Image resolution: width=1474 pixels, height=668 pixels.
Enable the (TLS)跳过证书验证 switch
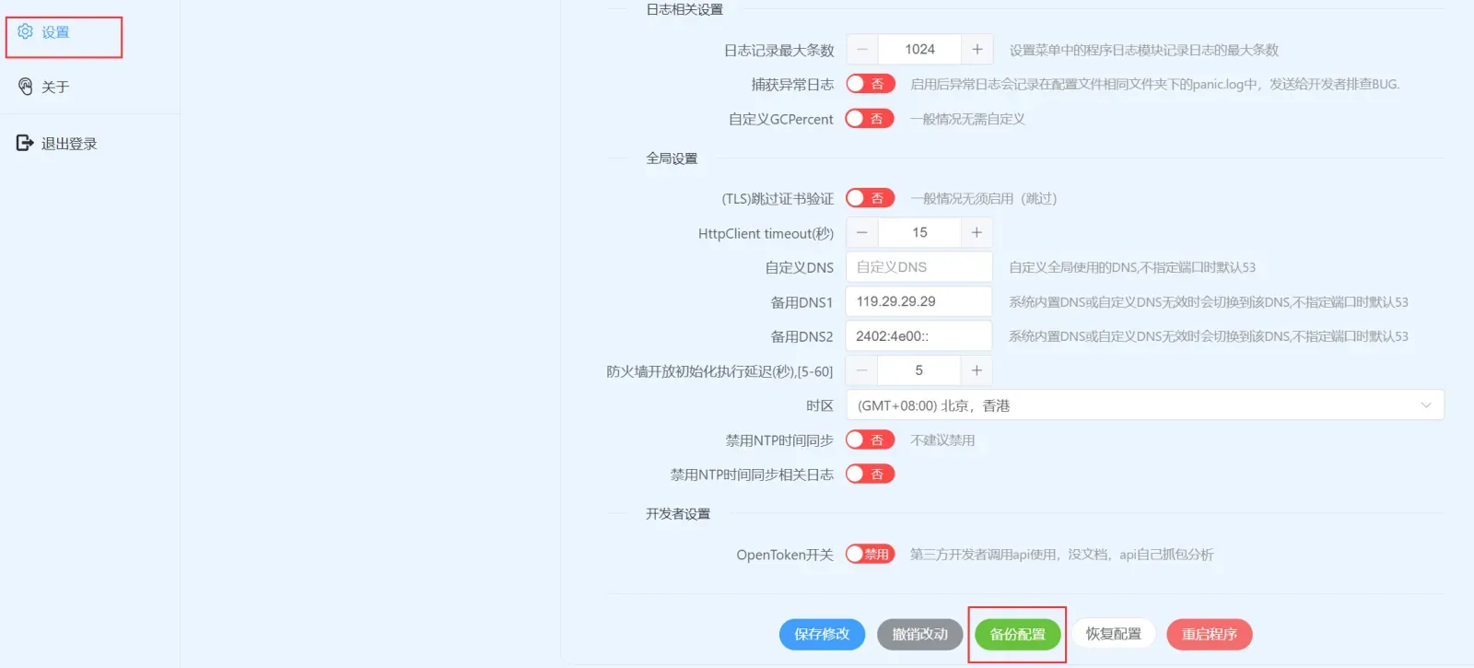tap(870, 198)
